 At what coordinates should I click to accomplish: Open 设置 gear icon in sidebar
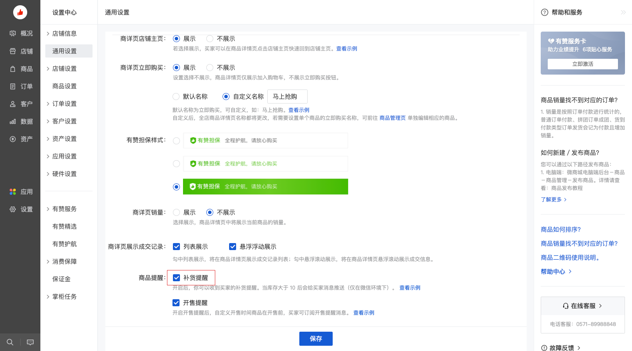point(13,209)
